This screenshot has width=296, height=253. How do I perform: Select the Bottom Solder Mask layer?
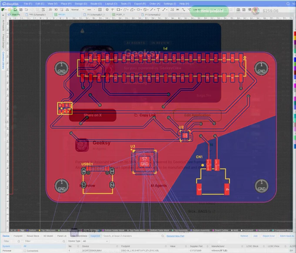pos(114,230)
